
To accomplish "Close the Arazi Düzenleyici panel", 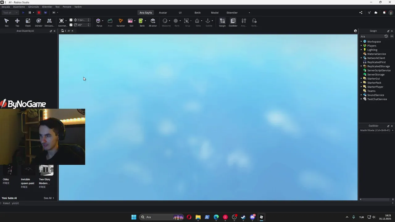I will pos(55,31).
